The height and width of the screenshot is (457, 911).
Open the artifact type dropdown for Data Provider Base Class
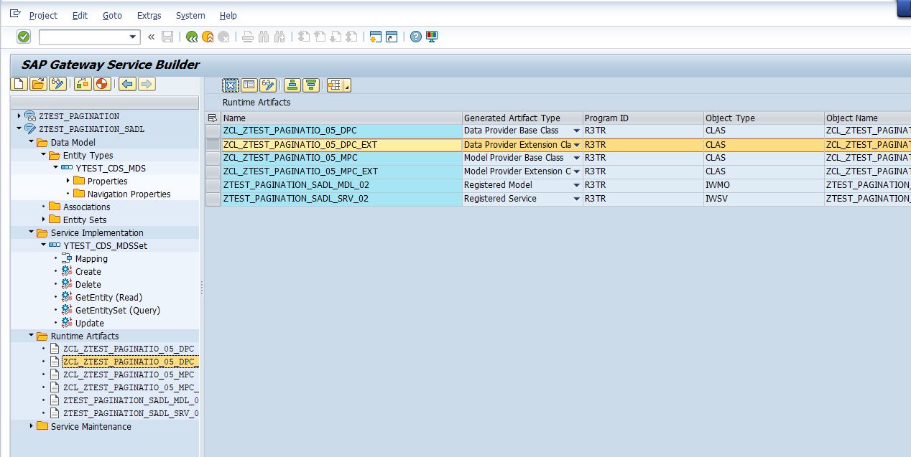click(577, 131)
